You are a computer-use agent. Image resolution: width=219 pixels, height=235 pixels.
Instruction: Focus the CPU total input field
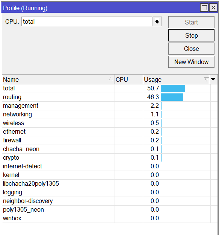pos(87,21)
